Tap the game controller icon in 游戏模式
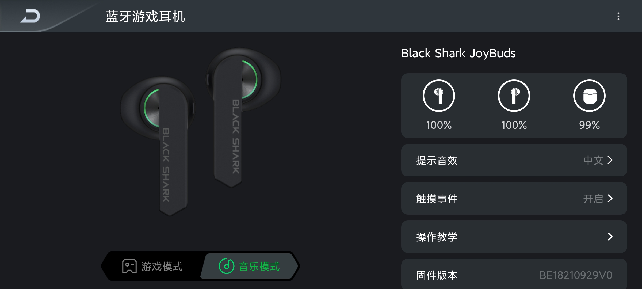 coord(129,266)
